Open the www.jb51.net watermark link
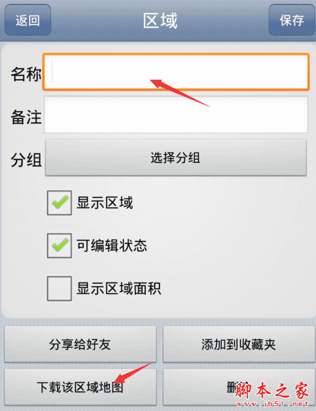This screenshot has height=411, width=316. pos(272,404)
